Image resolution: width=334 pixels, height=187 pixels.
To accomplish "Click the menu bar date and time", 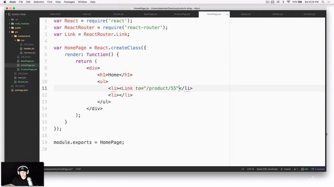I will (312, 2).
